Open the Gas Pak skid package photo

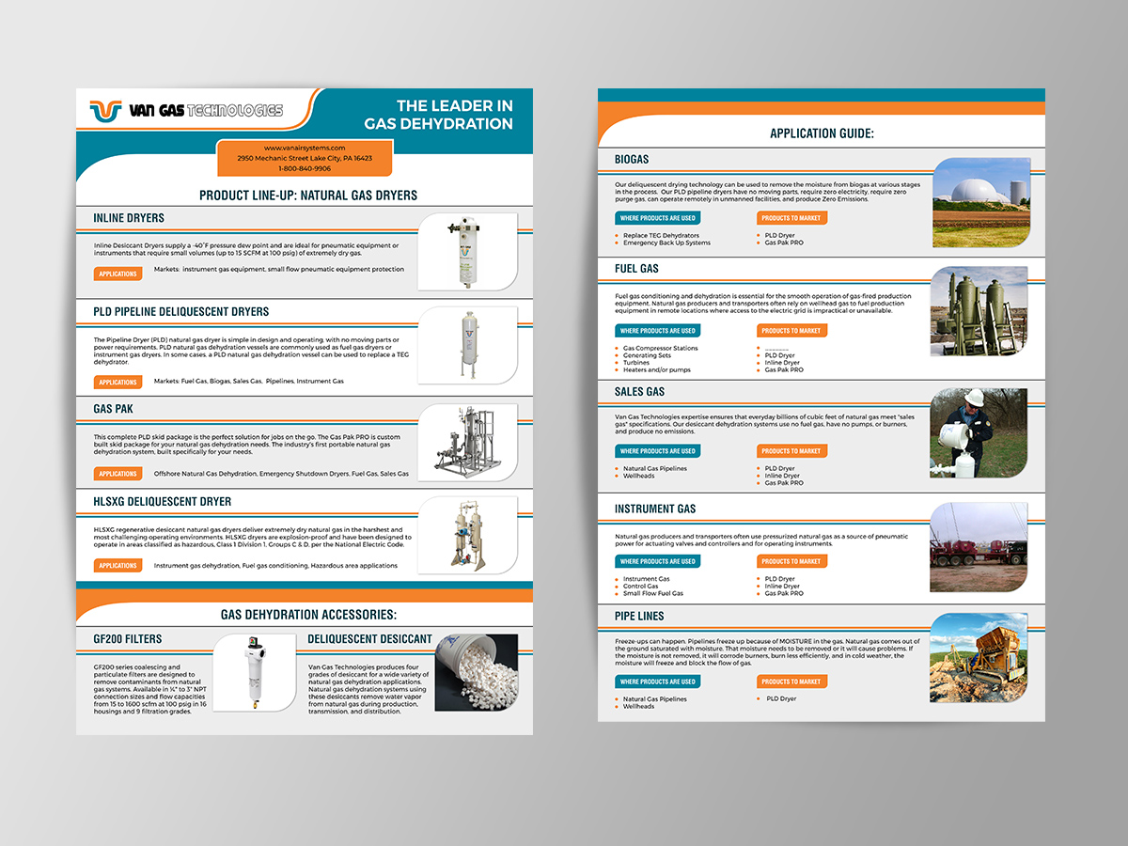click(x=467, y=442)
